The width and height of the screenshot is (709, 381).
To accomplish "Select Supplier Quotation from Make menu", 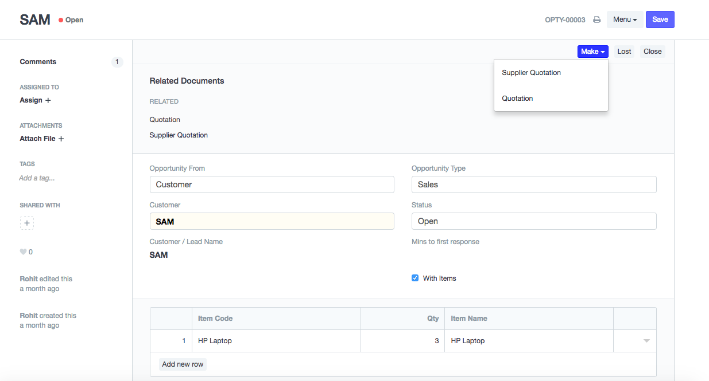I will pyautogui.click(x=531, y=73).
